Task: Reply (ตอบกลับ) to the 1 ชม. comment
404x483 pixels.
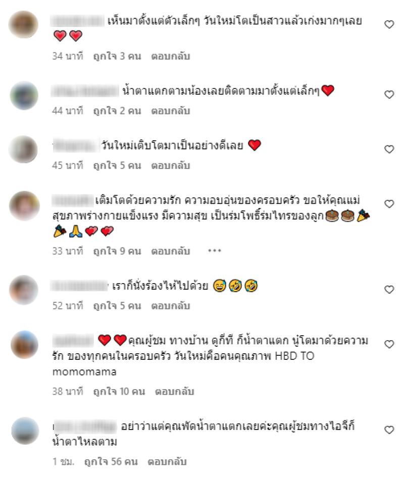Action: pyautogui.click(x=167, y=461)
